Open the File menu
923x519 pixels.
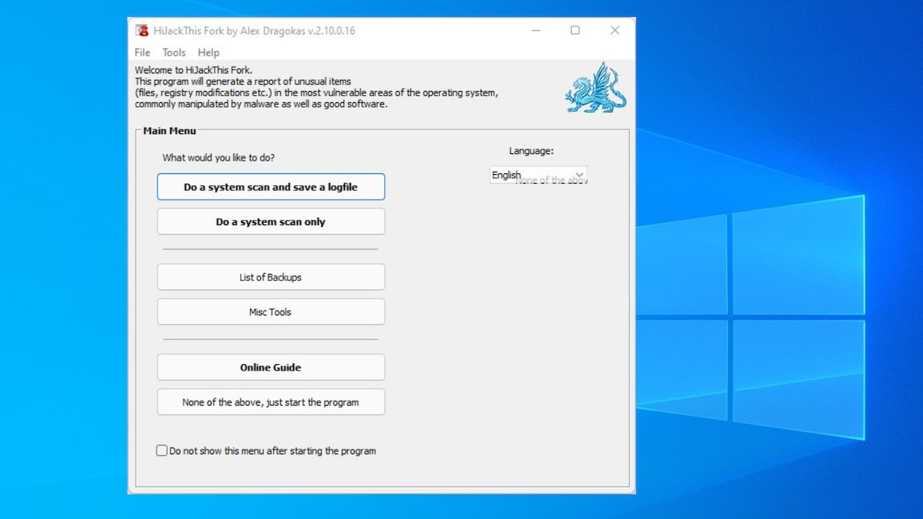(142, 53)
